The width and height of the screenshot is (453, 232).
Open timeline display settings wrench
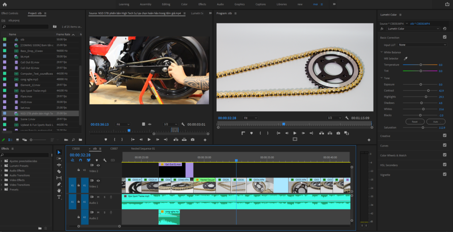click(x=104, y=160)
